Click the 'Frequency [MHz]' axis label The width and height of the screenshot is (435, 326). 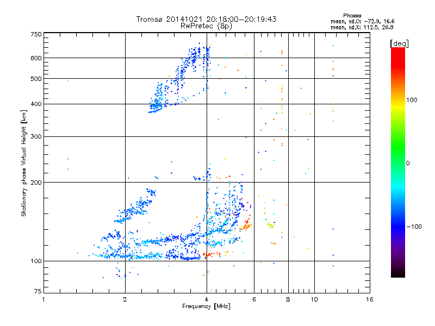(206, 306)
